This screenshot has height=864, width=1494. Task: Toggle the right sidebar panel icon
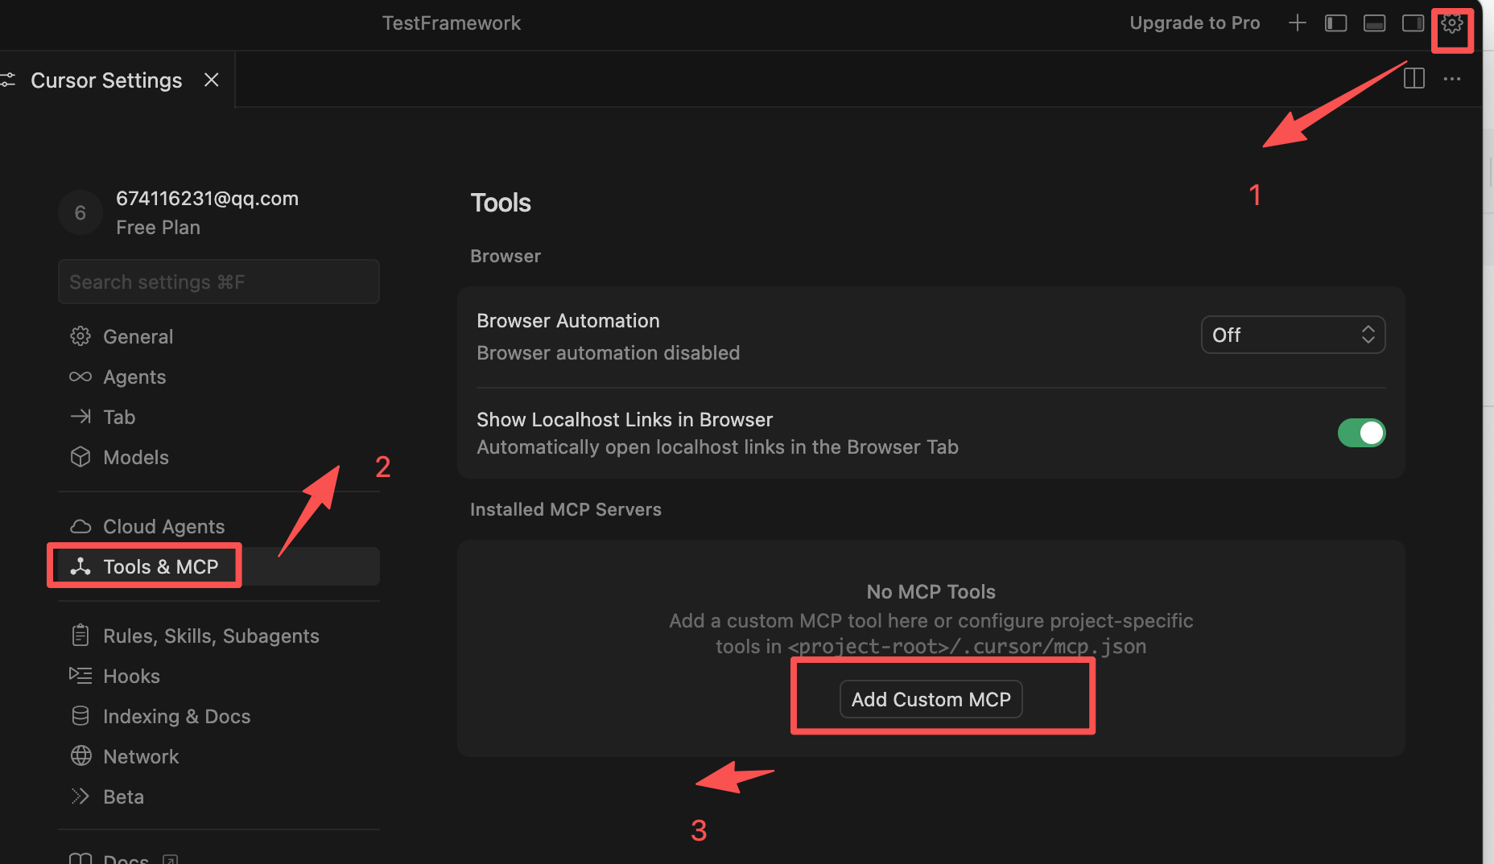1414,23
